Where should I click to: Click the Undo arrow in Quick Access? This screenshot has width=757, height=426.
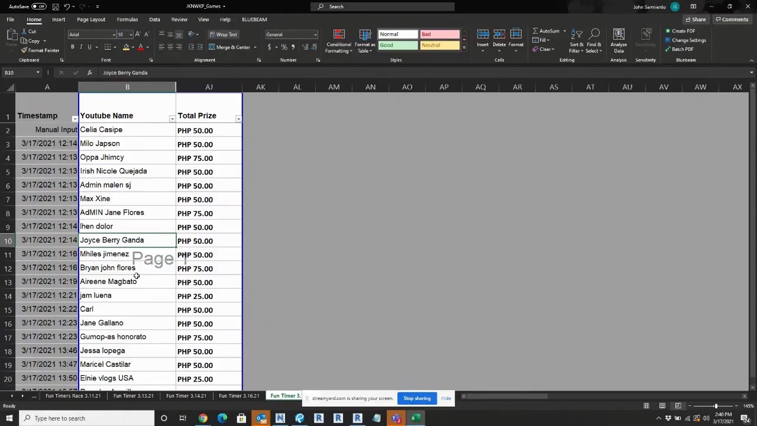click(x=67, y=7)
